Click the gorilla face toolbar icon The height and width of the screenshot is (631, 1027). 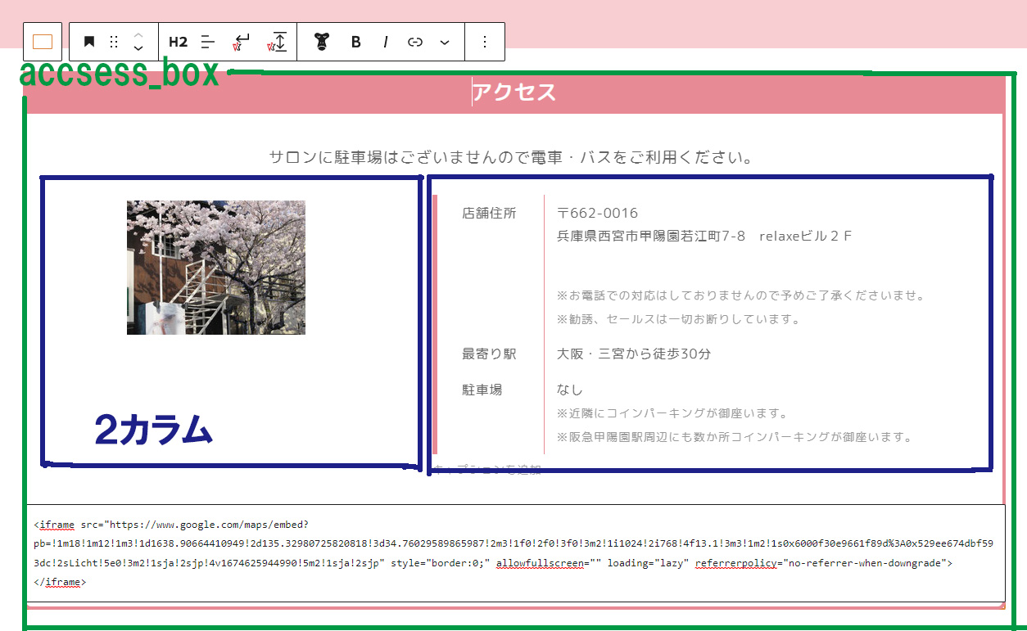(x=322, y=42)
